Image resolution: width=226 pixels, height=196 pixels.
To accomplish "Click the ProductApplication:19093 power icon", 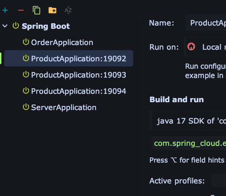I will click(x=26, y=74).
